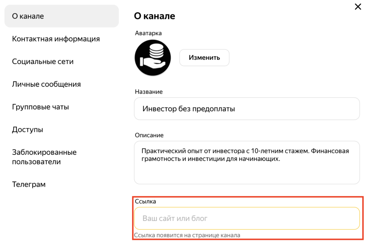
Task: Click the О канале heading
Action: pos(154,16)
